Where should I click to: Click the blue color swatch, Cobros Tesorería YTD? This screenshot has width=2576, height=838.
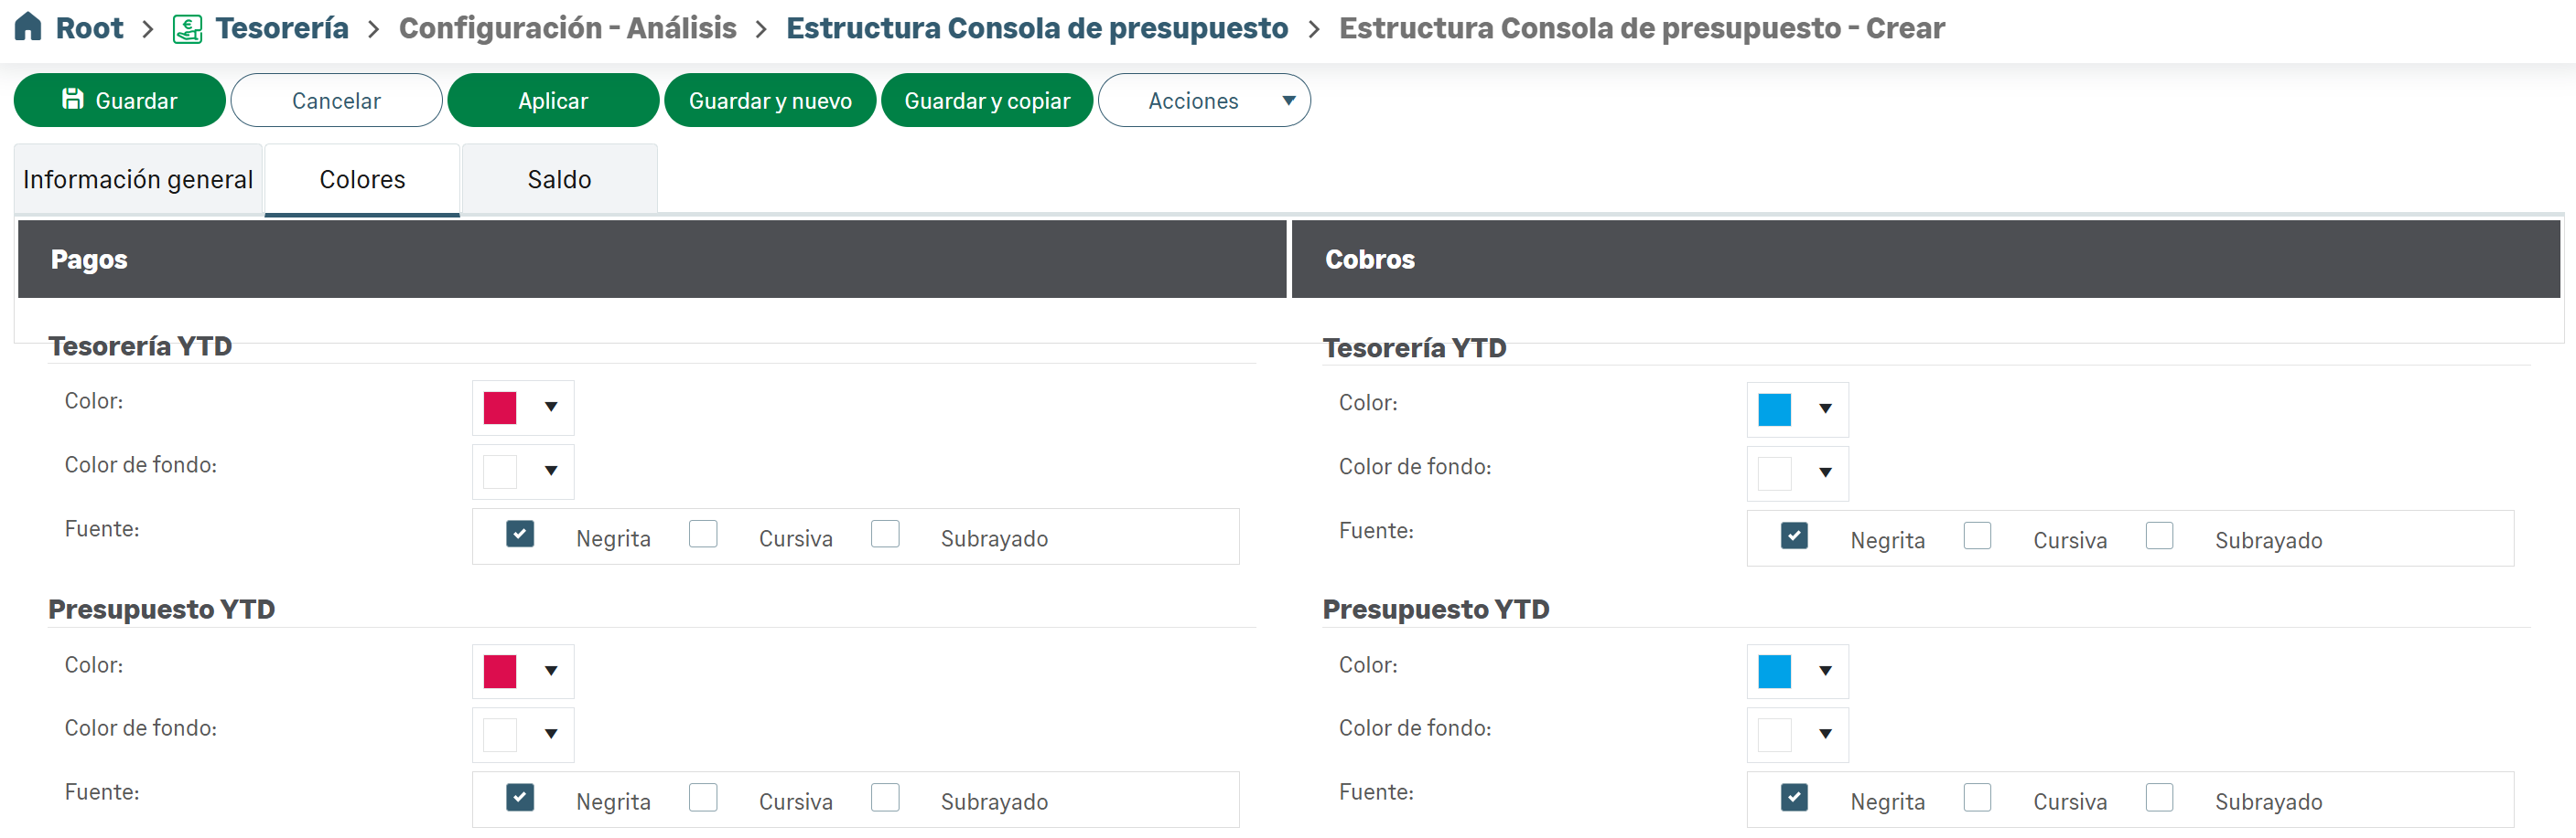point(1774,409)
